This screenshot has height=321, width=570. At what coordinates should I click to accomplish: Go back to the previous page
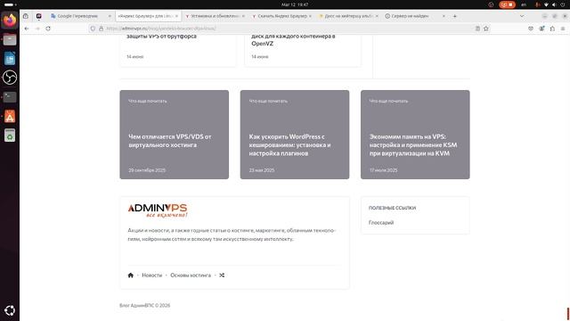click(x=27, y=29)
